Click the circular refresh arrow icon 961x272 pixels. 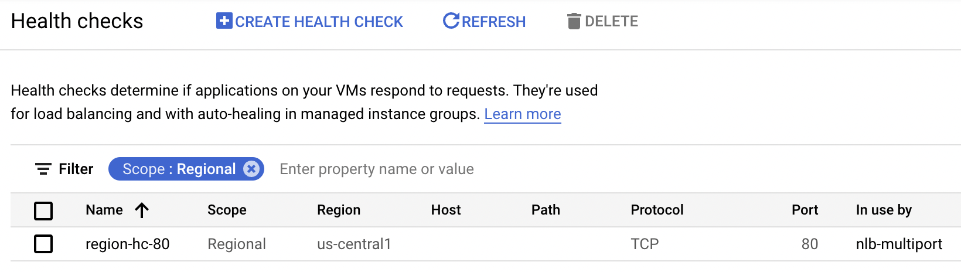click(451, 21)
